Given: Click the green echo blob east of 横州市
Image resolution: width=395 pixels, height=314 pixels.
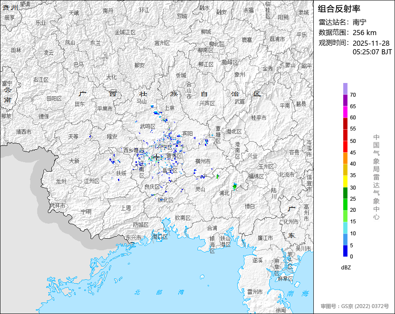Looking at the screenshot, I should pos(218,176).
